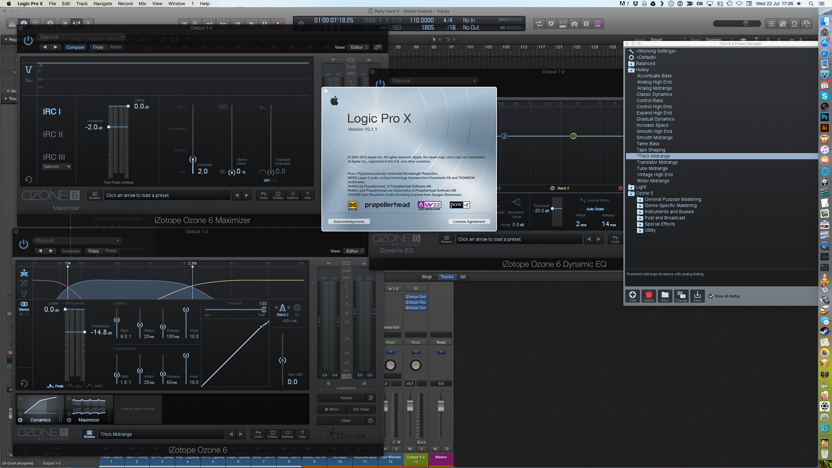
Task: Open the Track menu
Action: [82, 4]
